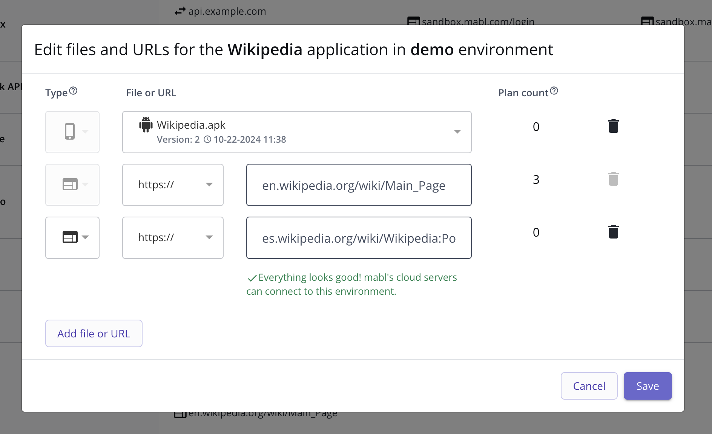
Task: Click the en.wikipedia.org/wiki/Main_Page URL field
Action: pyautogui.click(x=359, y=185)
